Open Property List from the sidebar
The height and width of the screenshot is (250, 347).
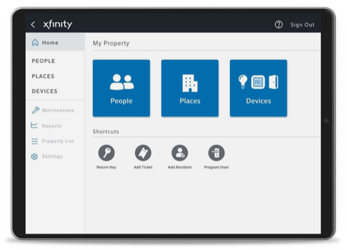point(58,141)
